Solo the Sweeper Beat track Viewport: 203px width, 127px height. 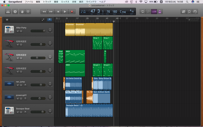[x=21, y=112]
